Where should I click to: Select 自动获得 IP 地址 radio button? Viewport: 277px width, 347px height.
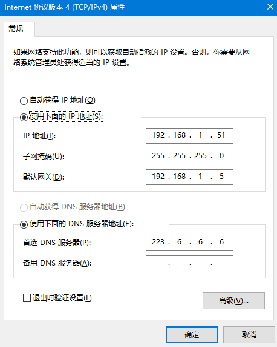(x=24, y=101)
